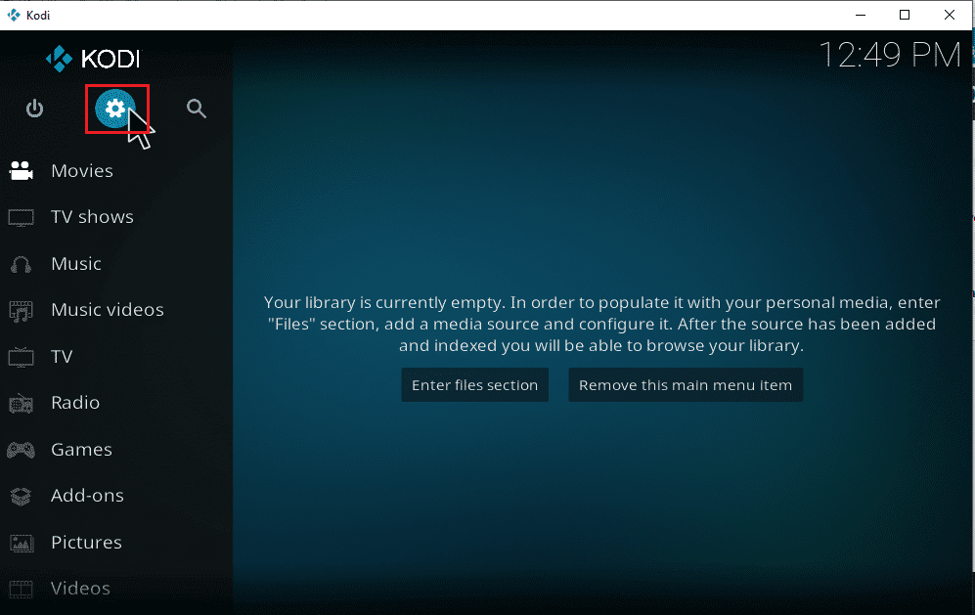Select TV from the sidebar menu
This screenshot has height=615, width=975.
[62, 356]
